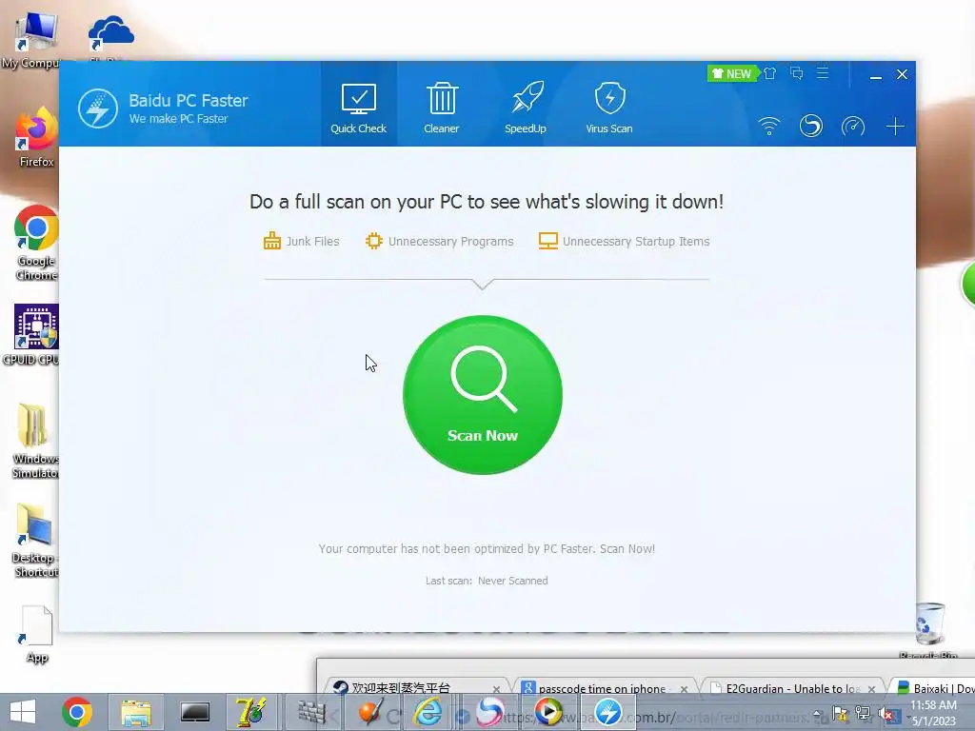Image resolution: width=975 pixels, height=731 pixels.
Task: Open the media player taskbar icon
Action: click(x=548, y=712)
